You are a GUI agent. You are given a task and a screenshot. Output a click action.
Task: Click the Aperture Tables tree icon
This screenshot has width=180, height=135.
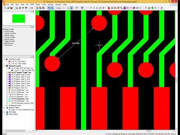[x=7, y=108]
